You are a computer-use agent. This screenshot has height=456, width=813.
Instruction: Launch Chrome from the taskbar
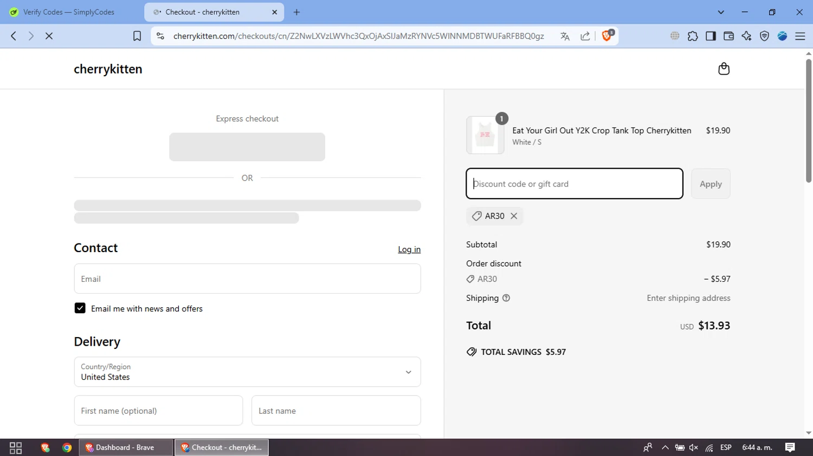(x=67, y=447)
